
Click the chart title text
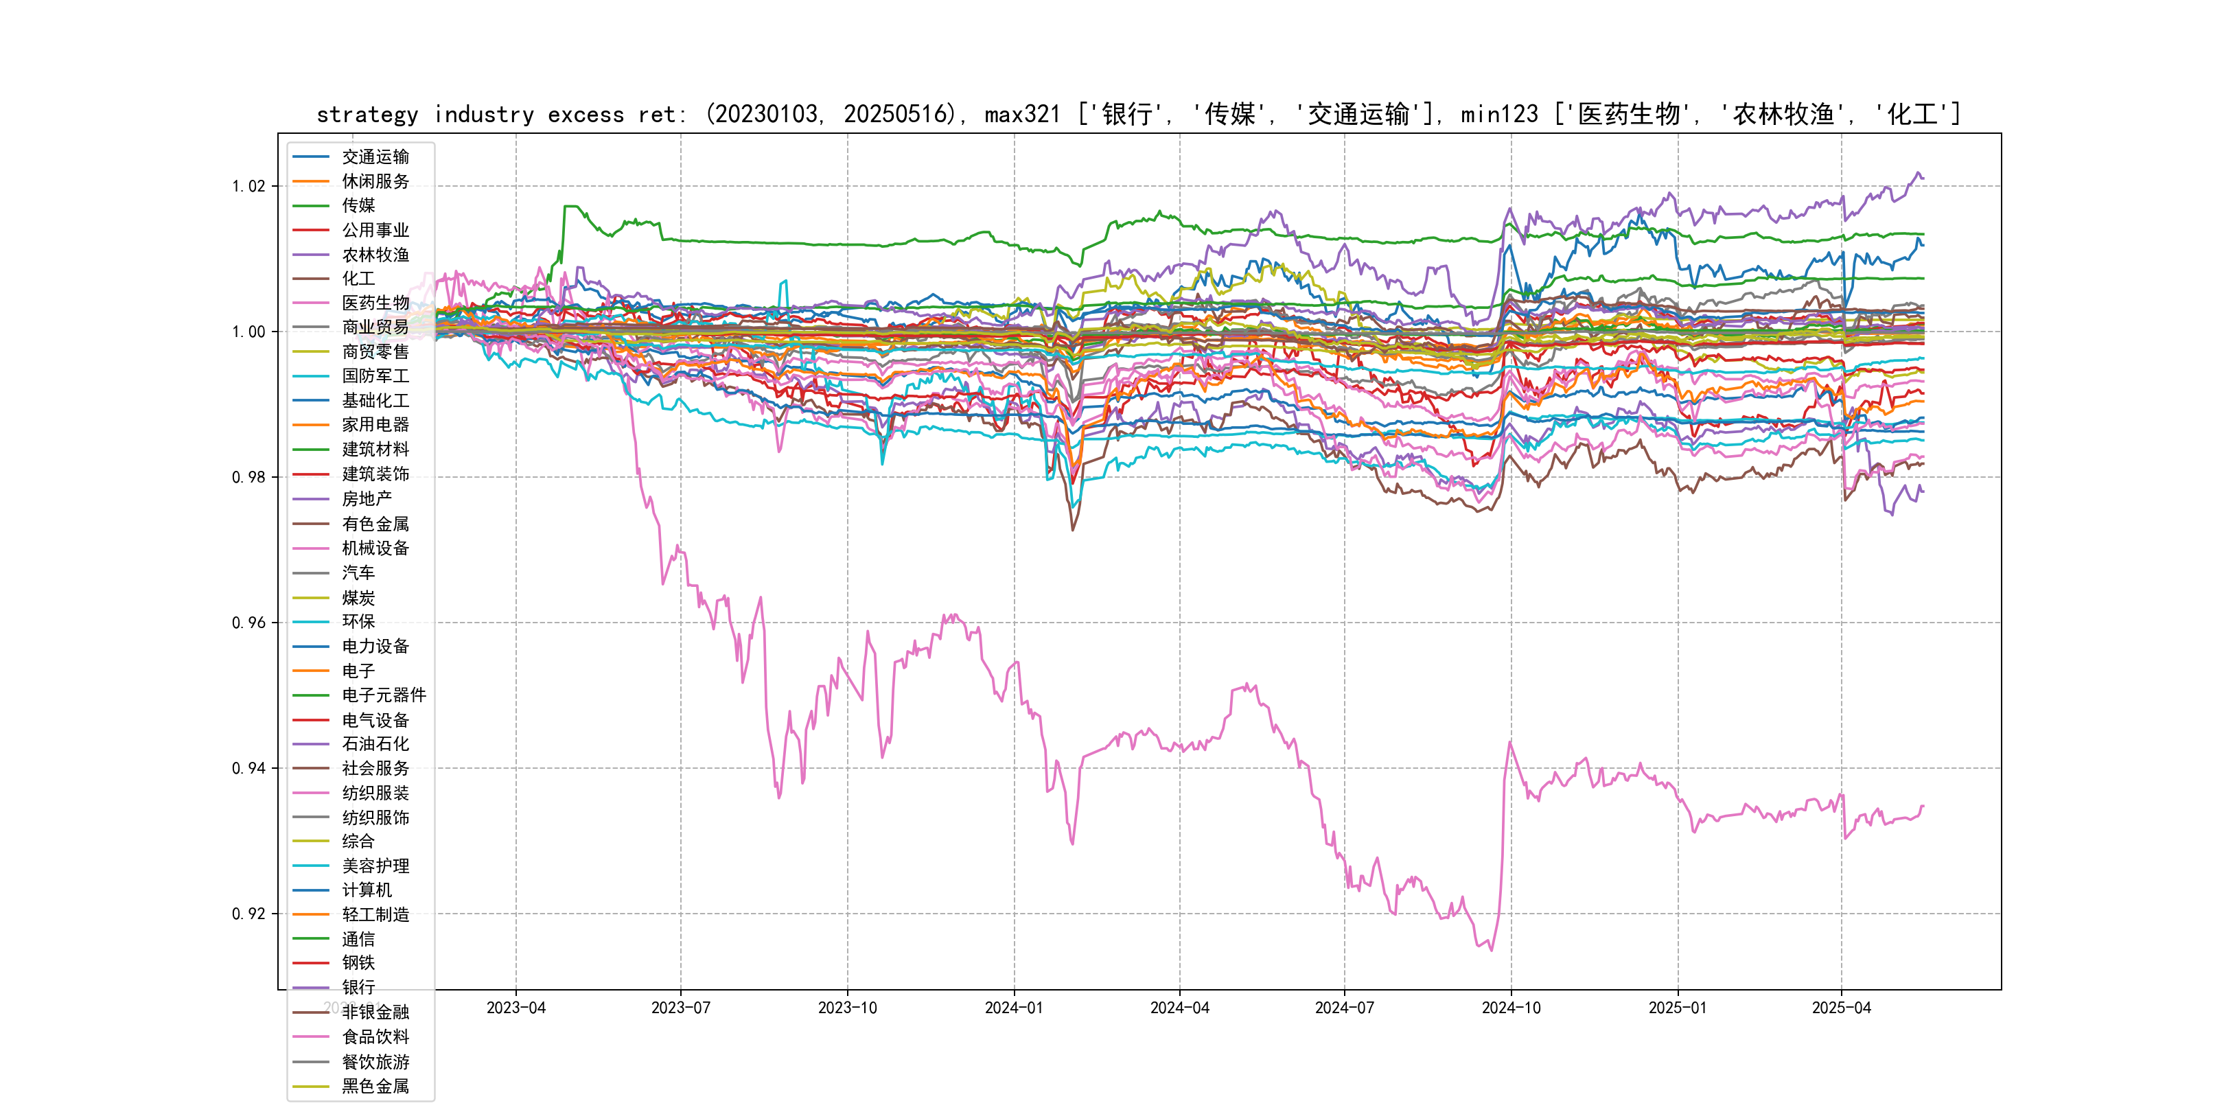(1138, 115)
